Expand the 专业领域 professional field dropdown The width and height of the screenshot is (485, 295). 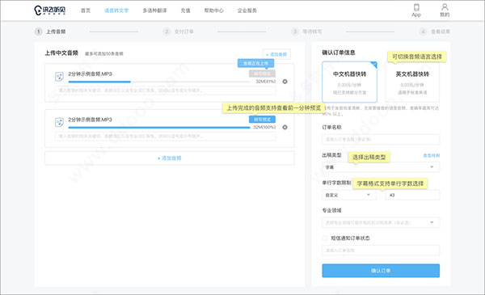click(381, 222)
